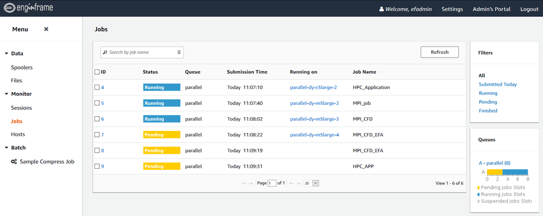
Task: Click the previous page arrow icon
Action: pos(251,183)
